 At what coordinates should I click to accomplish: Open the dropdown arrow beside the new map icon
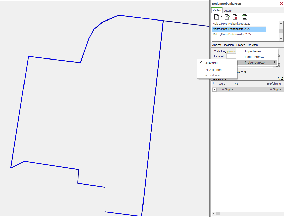point(221,17)
